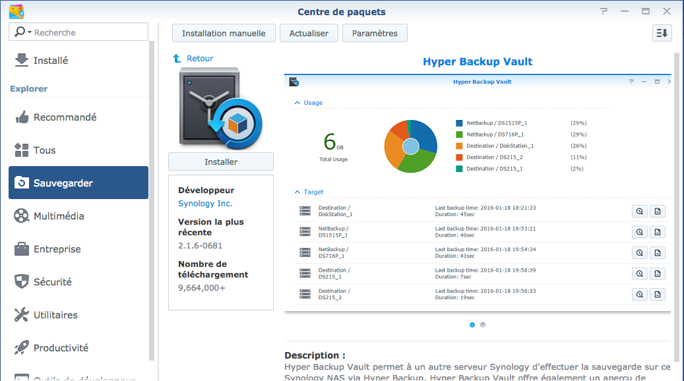Screen dimensions: 684x381
Task: Open the Sécurité category
Action: click(x=78, y=281)
